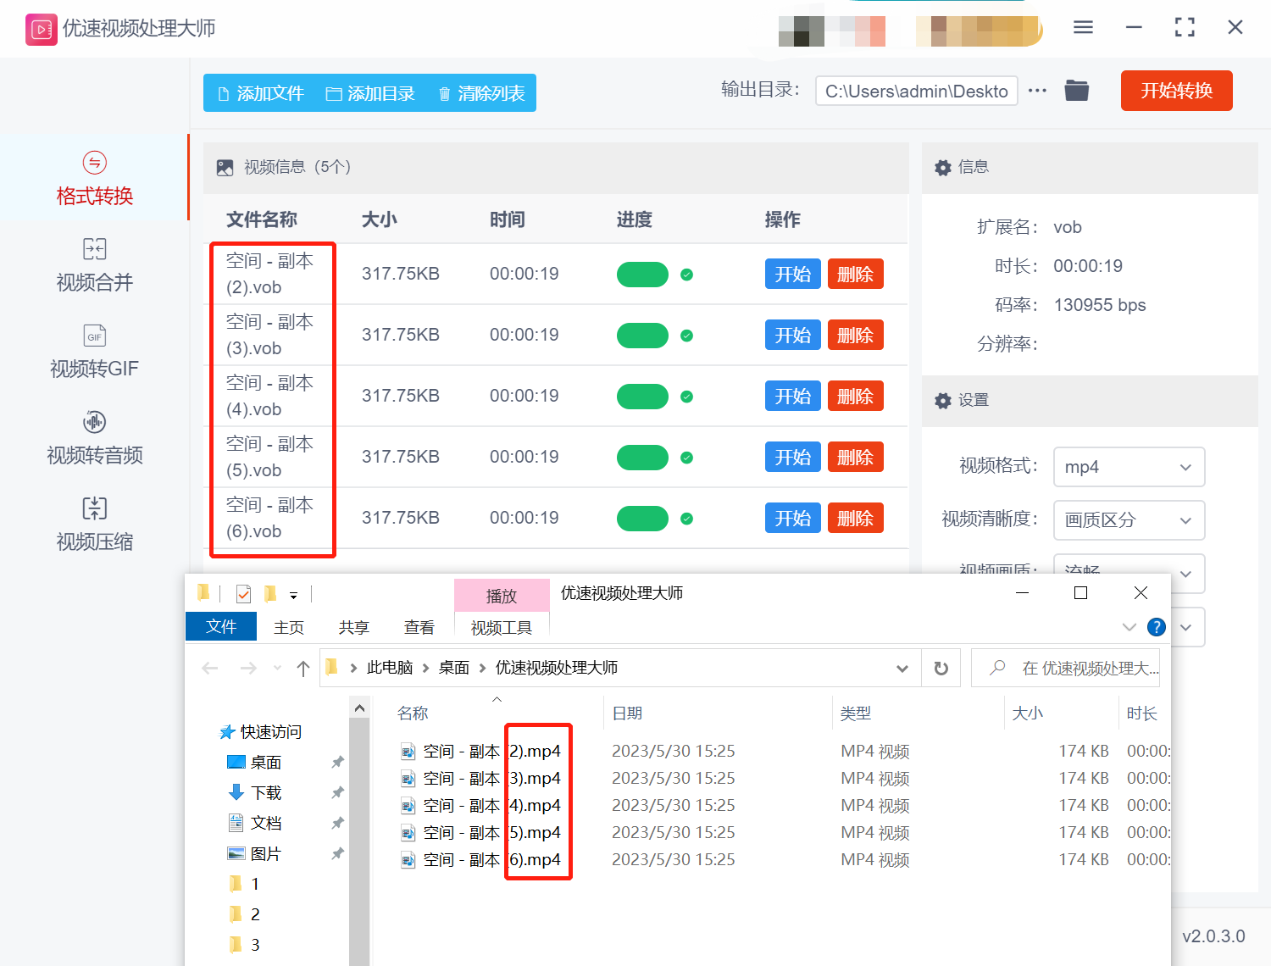Unpin 下载 from Quick Access

(337, 792)
